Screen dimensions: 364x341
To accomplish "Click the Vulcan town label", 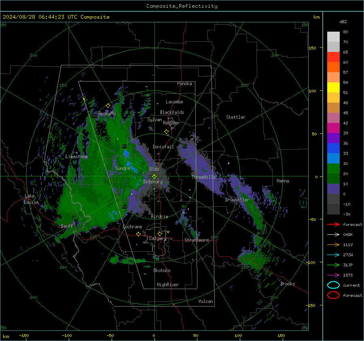I will (x=205, y=301).
